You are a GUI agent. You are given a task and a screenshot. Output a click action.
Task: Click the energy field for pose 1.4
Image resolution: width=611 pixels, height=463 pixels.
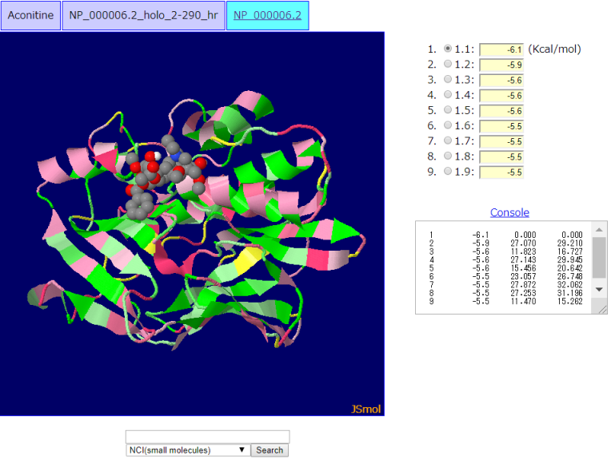coord(501,96)
